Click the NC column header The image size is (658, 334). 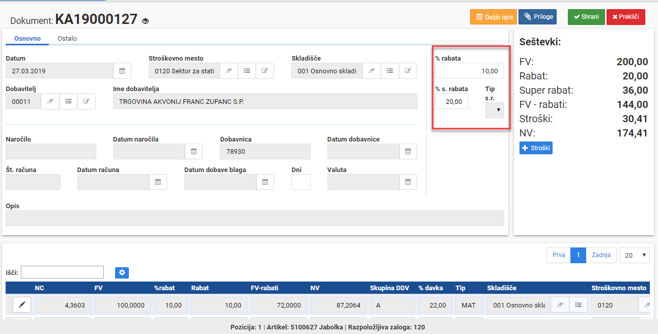point(40,288)
